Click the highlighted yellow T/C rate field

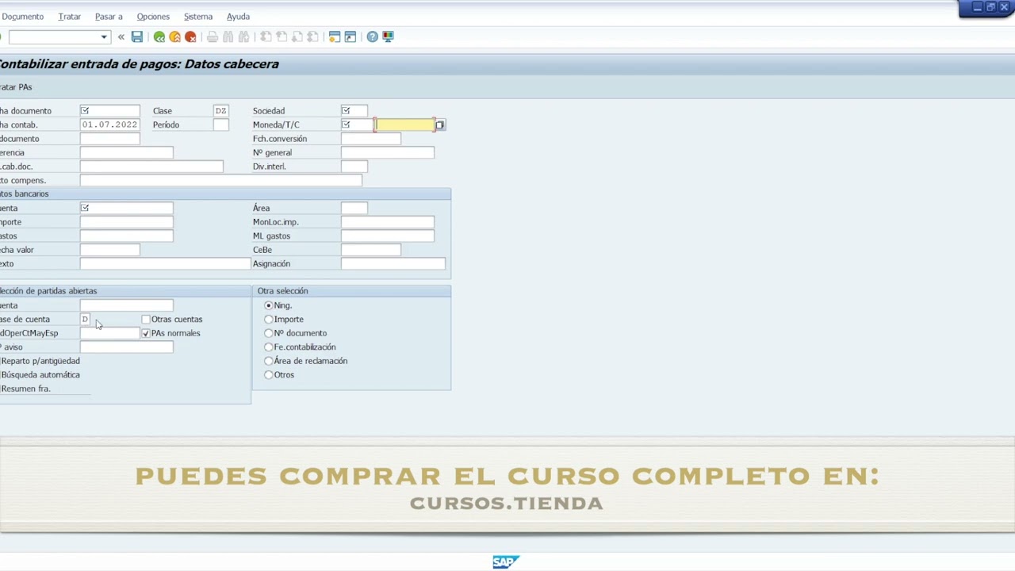[x=404, y=125]
